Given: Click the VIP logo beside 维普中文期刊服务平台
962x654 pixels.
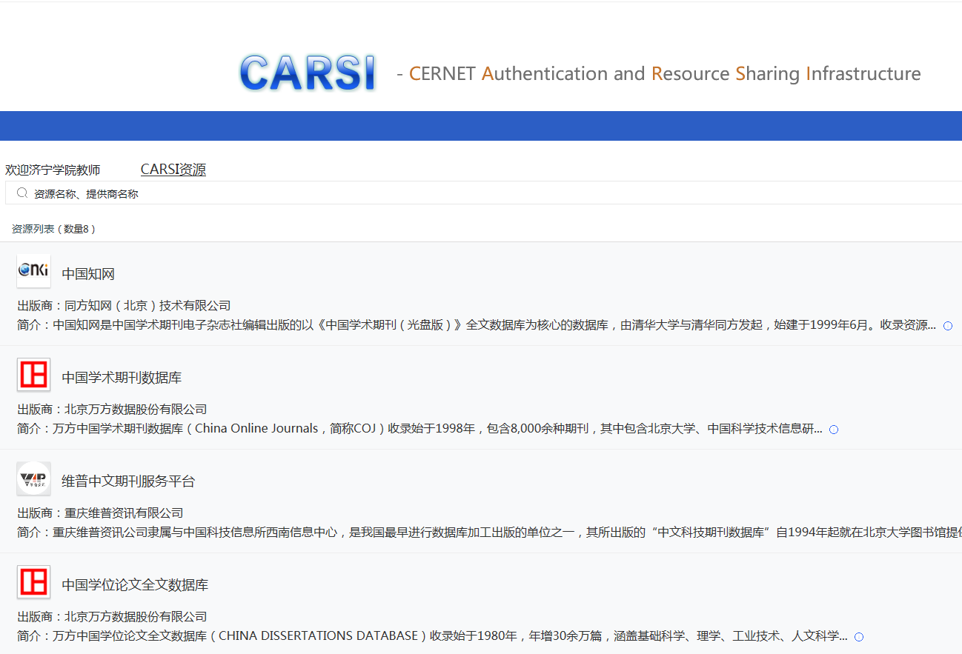Looking at the screenshot, I should 33,478.
